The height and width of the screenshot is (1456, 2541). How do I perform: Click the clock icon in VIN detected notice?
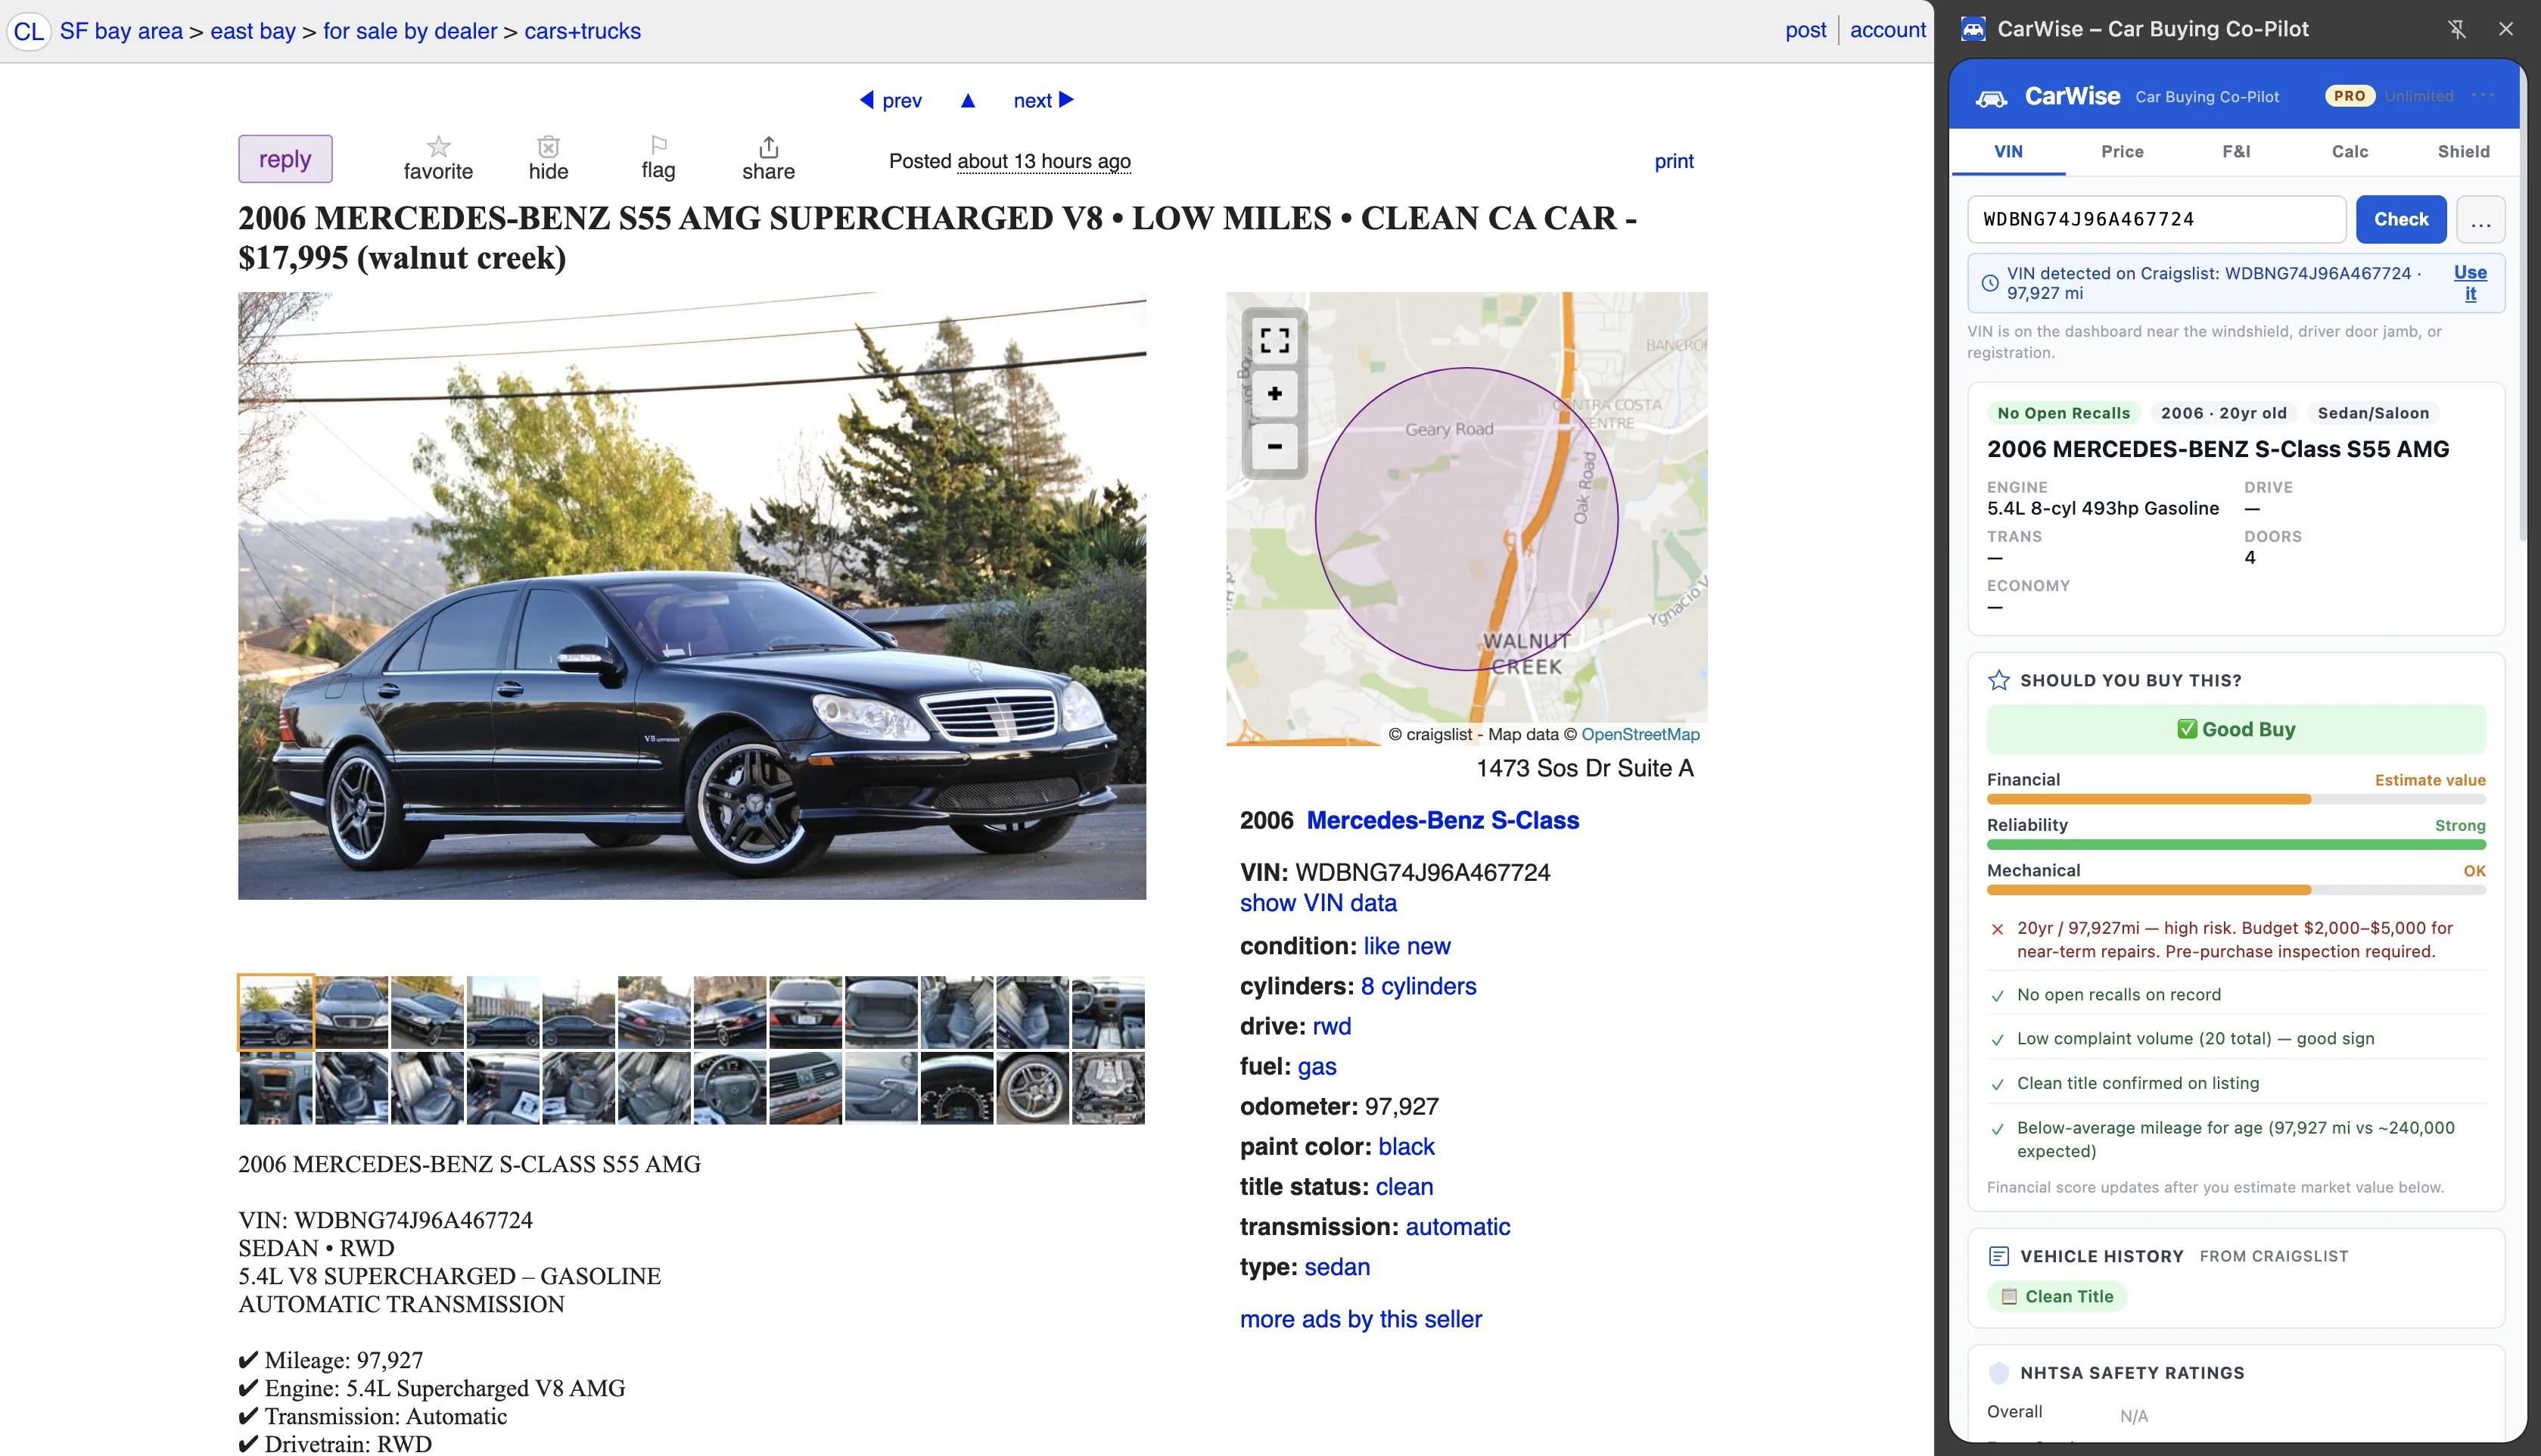[1989, 283]
